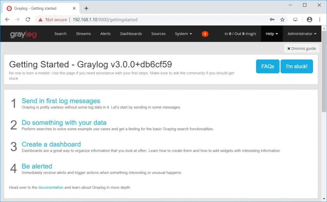Open the browser profile avatar icon
This screenshot has width=327, height=202.
point(309,19)
